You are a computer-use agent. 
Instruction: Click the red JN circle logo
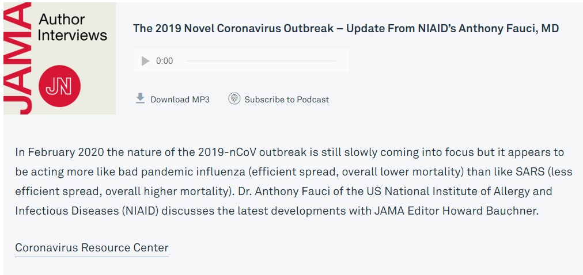(59, 86)
